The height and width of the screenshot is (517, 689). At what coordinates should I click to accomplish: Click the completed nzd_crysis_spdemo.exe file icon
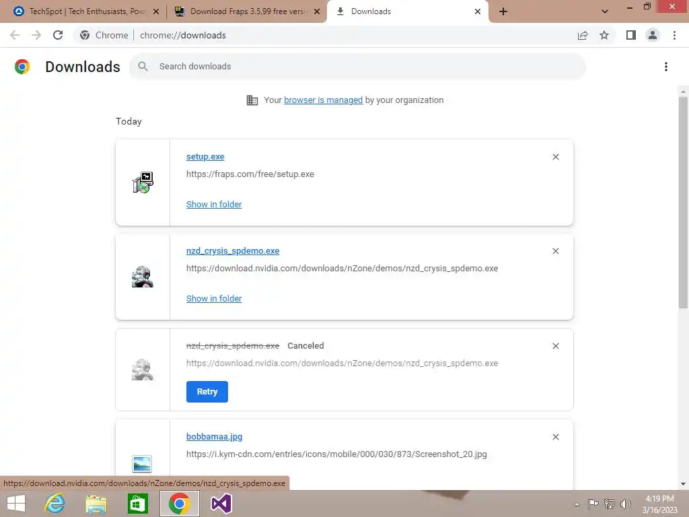(x=143, y=277)
